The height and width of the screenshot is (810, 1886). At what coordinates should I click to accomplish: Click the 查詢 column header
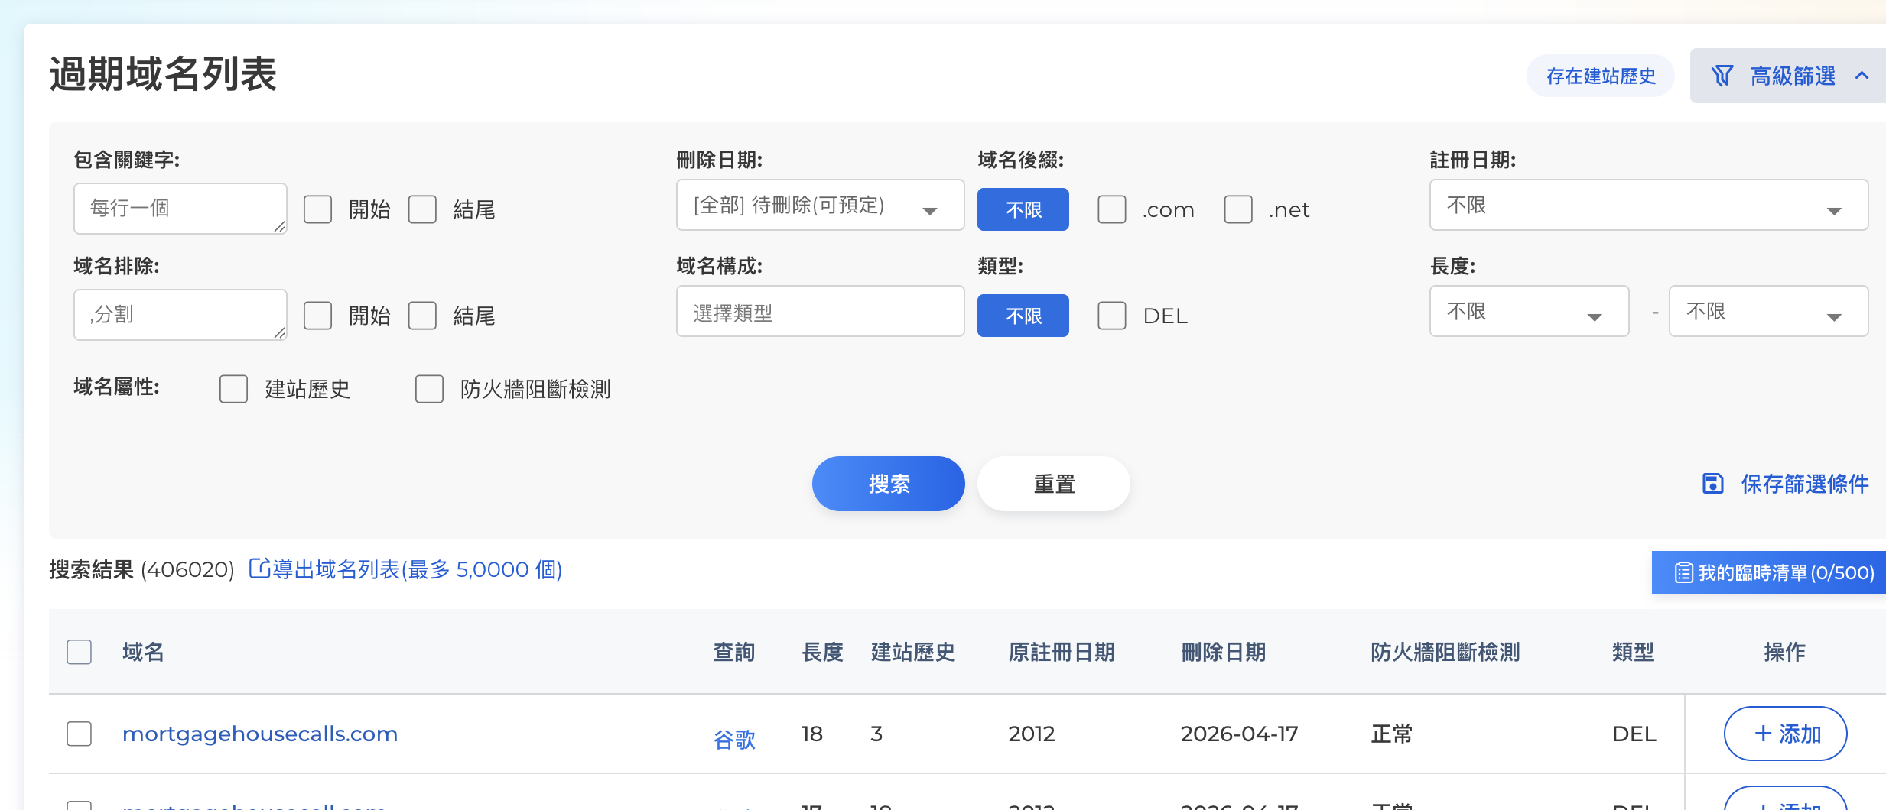click(734, 652)
